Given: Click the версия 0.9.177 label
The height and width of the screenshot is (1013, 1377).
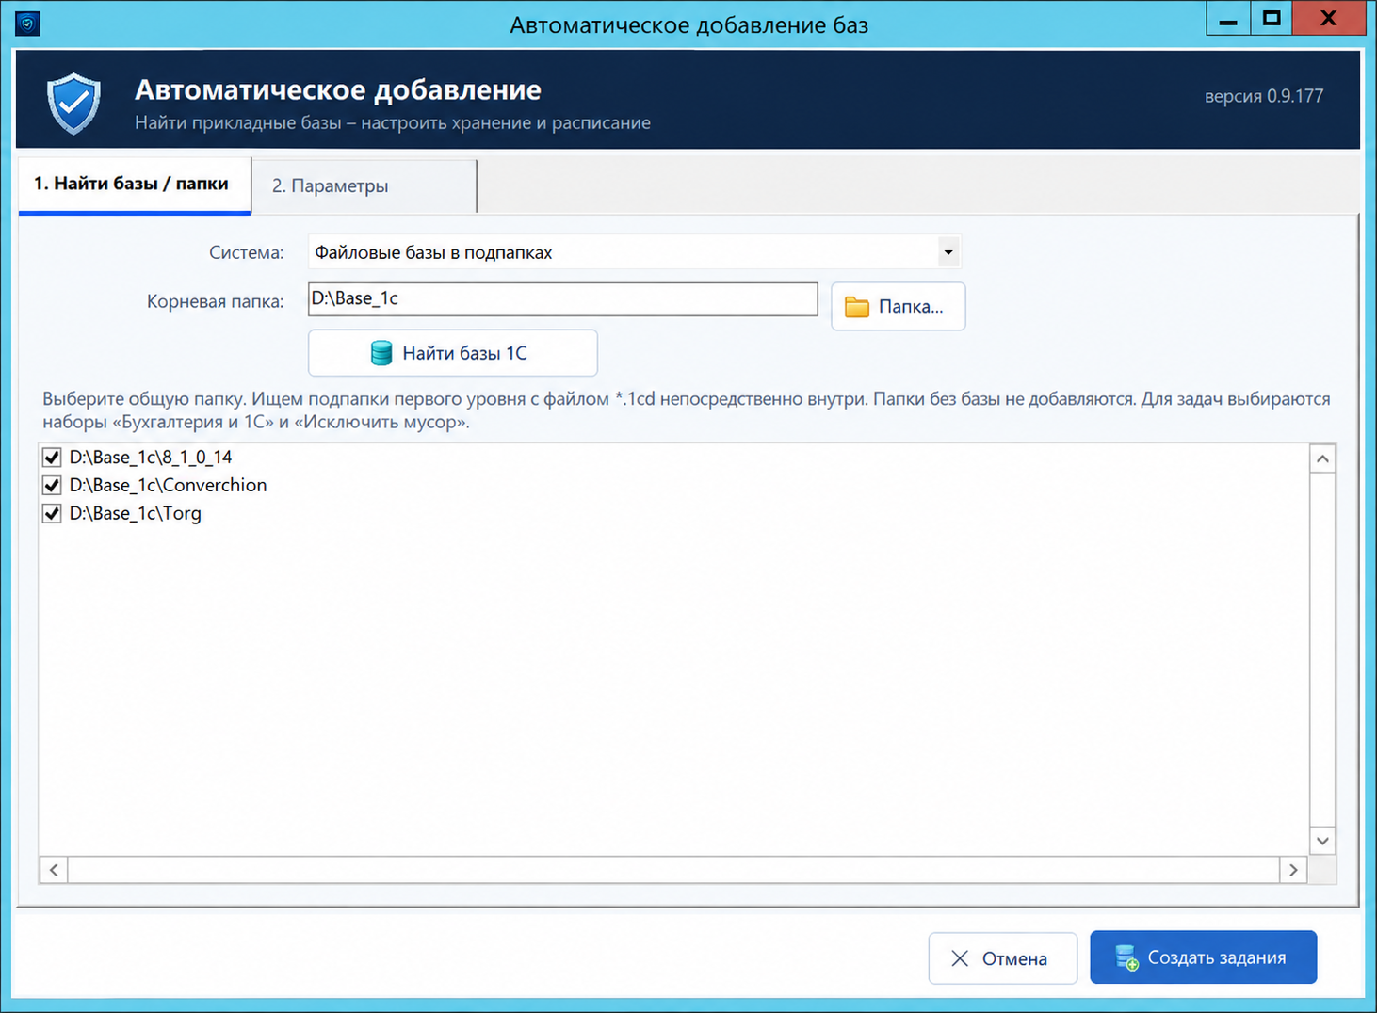Looking at the screenshot, I should click(1264, 96).
